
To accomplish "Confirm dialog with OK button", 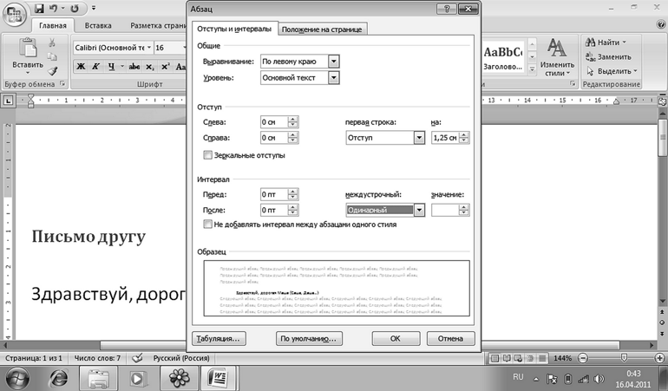I will coord(396,339).
